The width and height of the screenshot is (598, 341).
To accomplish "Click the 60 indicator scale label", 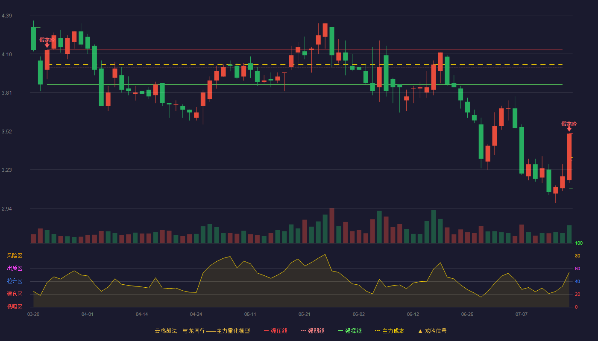I will click(577, 269).
